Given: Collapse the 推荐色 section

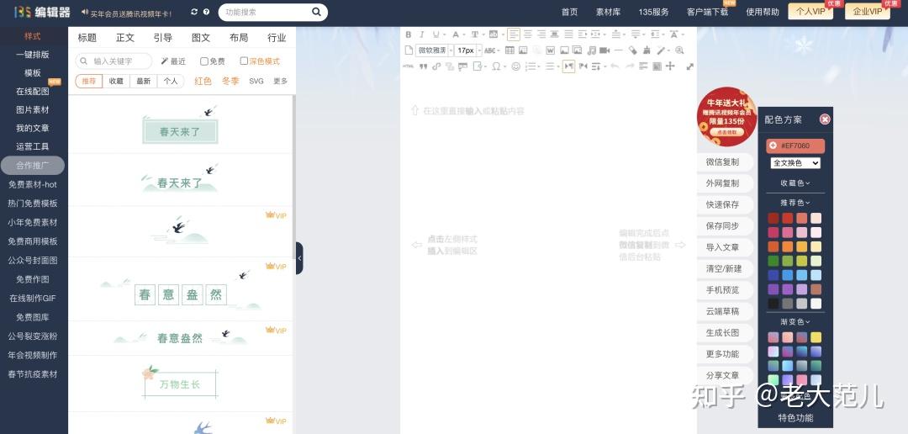Looking at the screenshot, I should coord(795,202).
